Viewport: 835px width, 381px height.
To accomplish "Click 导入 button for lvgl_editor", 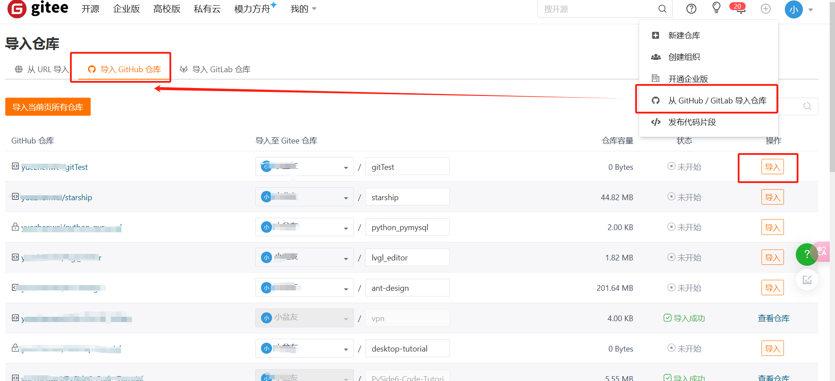I will click(772, 257).
